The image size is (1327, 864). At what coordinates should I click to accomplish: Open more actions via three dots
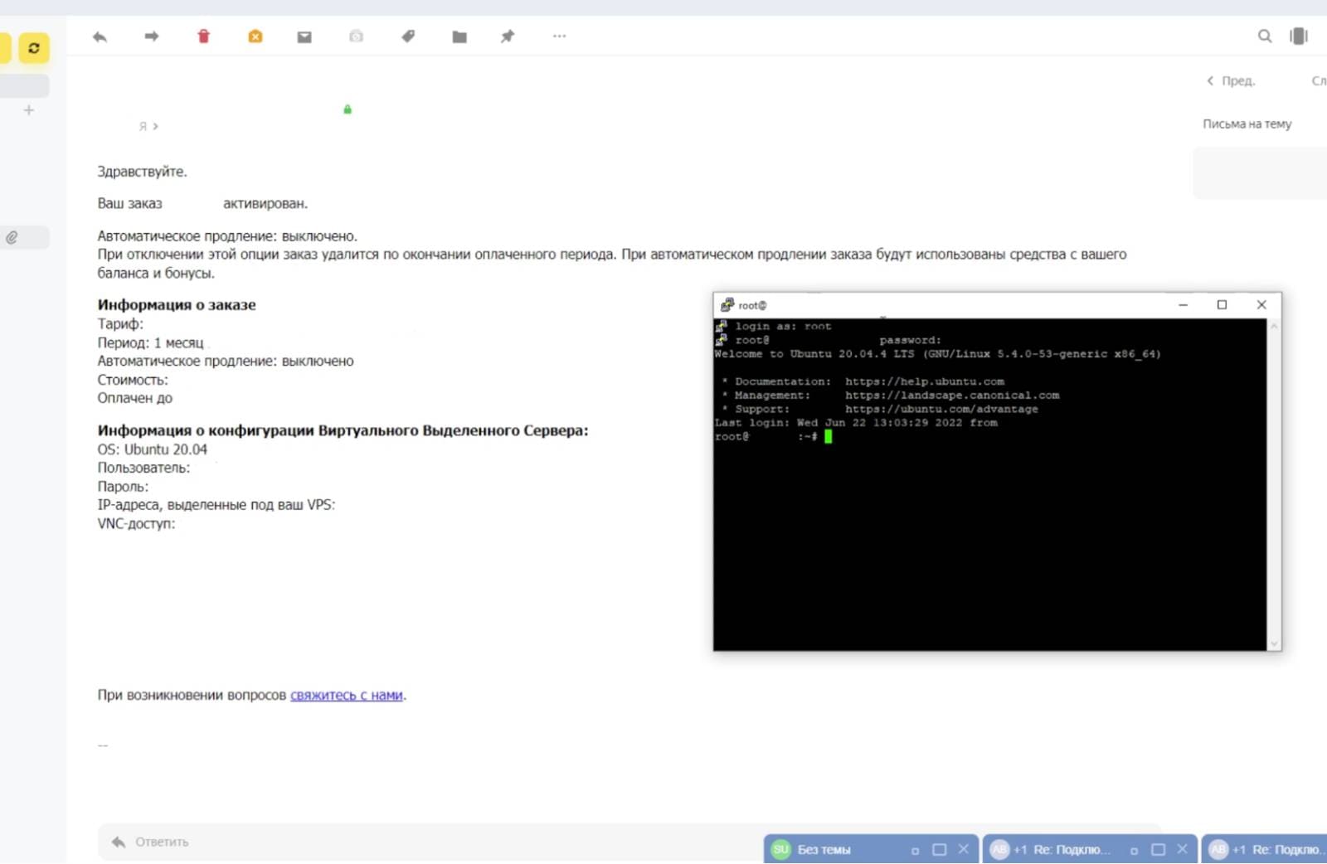tap(560, 36)
